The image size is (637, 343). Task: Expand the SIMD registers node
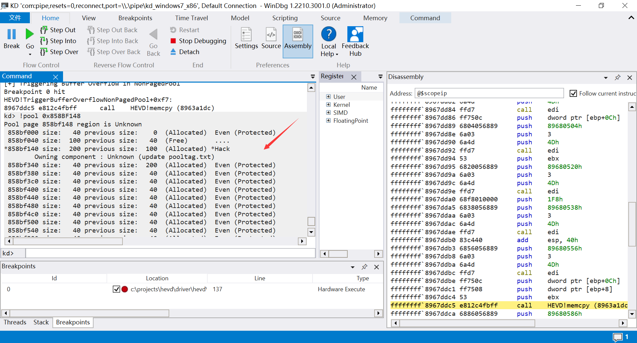click(x=328, y=112)
